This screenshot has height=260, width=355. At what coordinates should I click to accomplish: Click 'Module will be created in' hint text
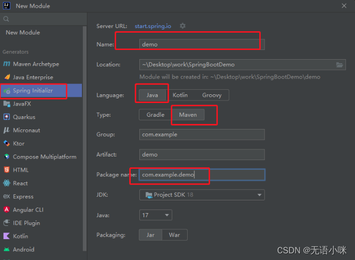click(229, 77)
